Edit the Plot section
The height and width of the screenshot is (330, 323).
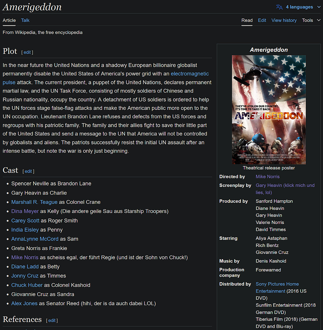(x=27, y=52)
